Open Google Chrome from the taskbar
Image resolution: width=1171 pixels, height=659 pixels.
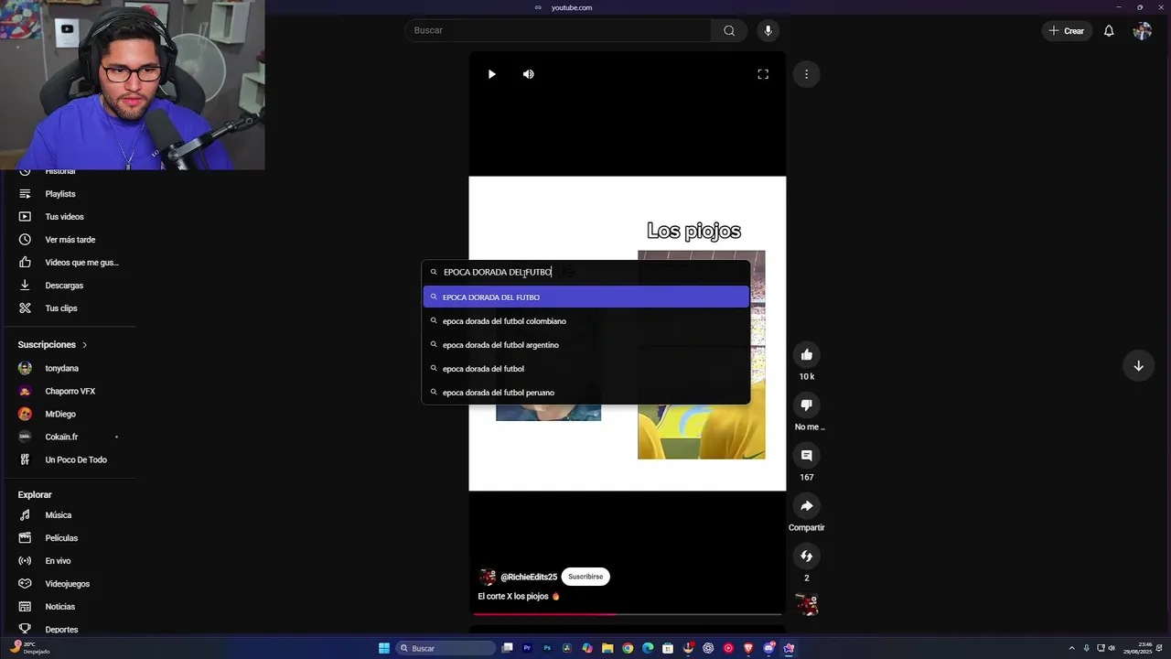tap(628, 648)
